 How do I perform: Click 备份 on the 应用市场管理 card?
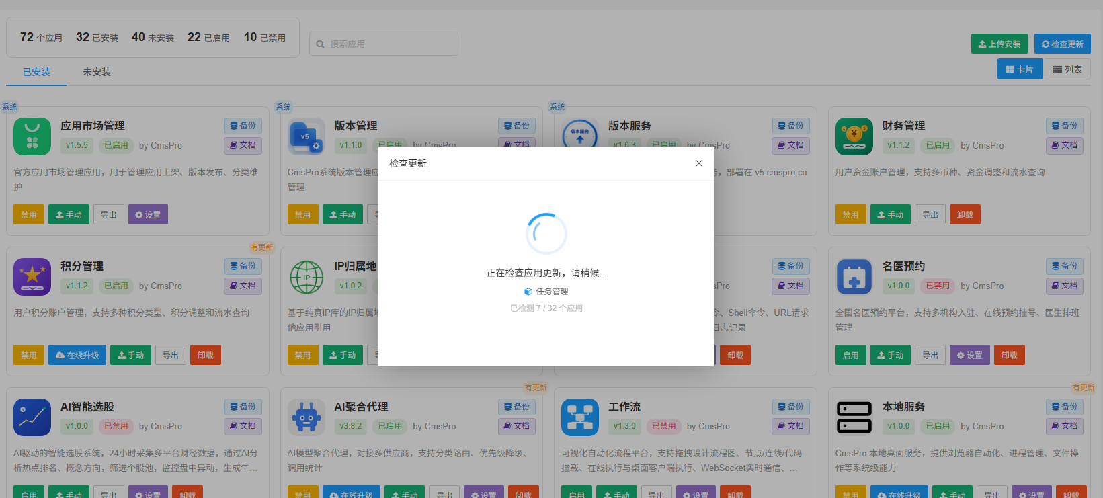tap(243, 126)
